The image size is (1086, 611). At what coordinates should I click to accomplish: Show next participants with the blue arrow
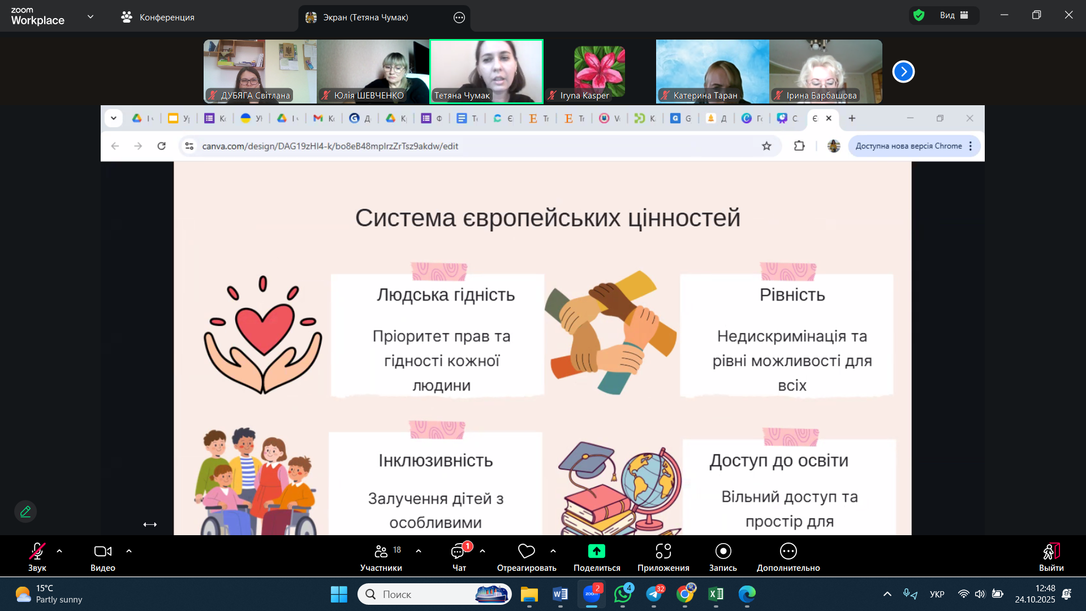tap(903, 72)
